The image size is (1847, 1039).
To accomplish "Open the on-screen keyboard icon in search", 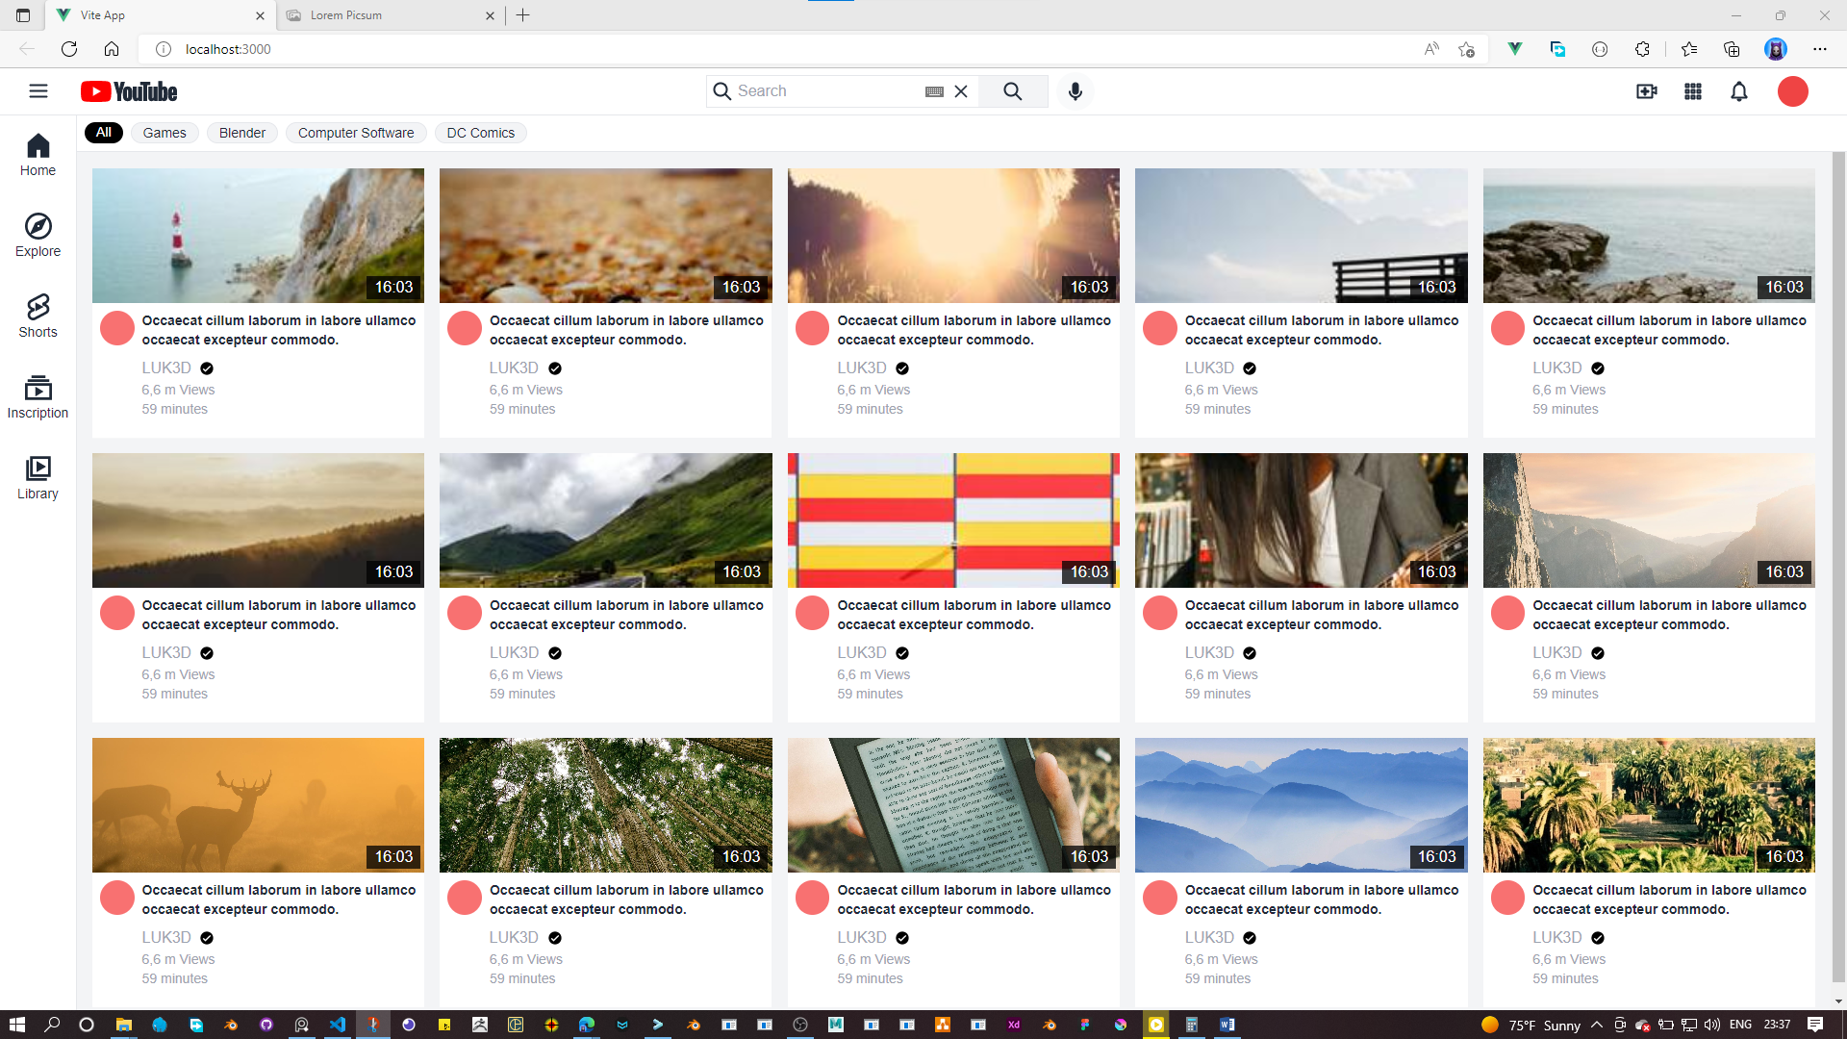I will click(x=934, y=91).
